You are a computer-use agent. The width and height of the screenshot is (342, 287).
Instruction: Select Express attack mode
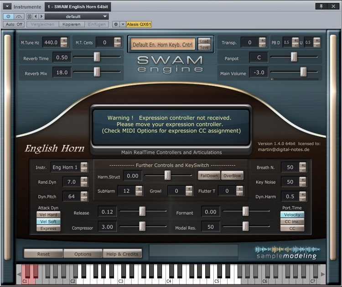48,228
